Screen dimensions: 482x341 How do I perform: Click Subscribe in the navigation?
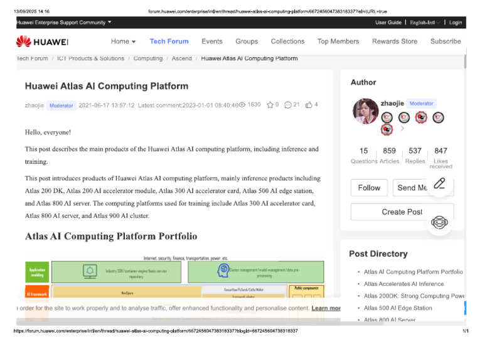[446, 41]
